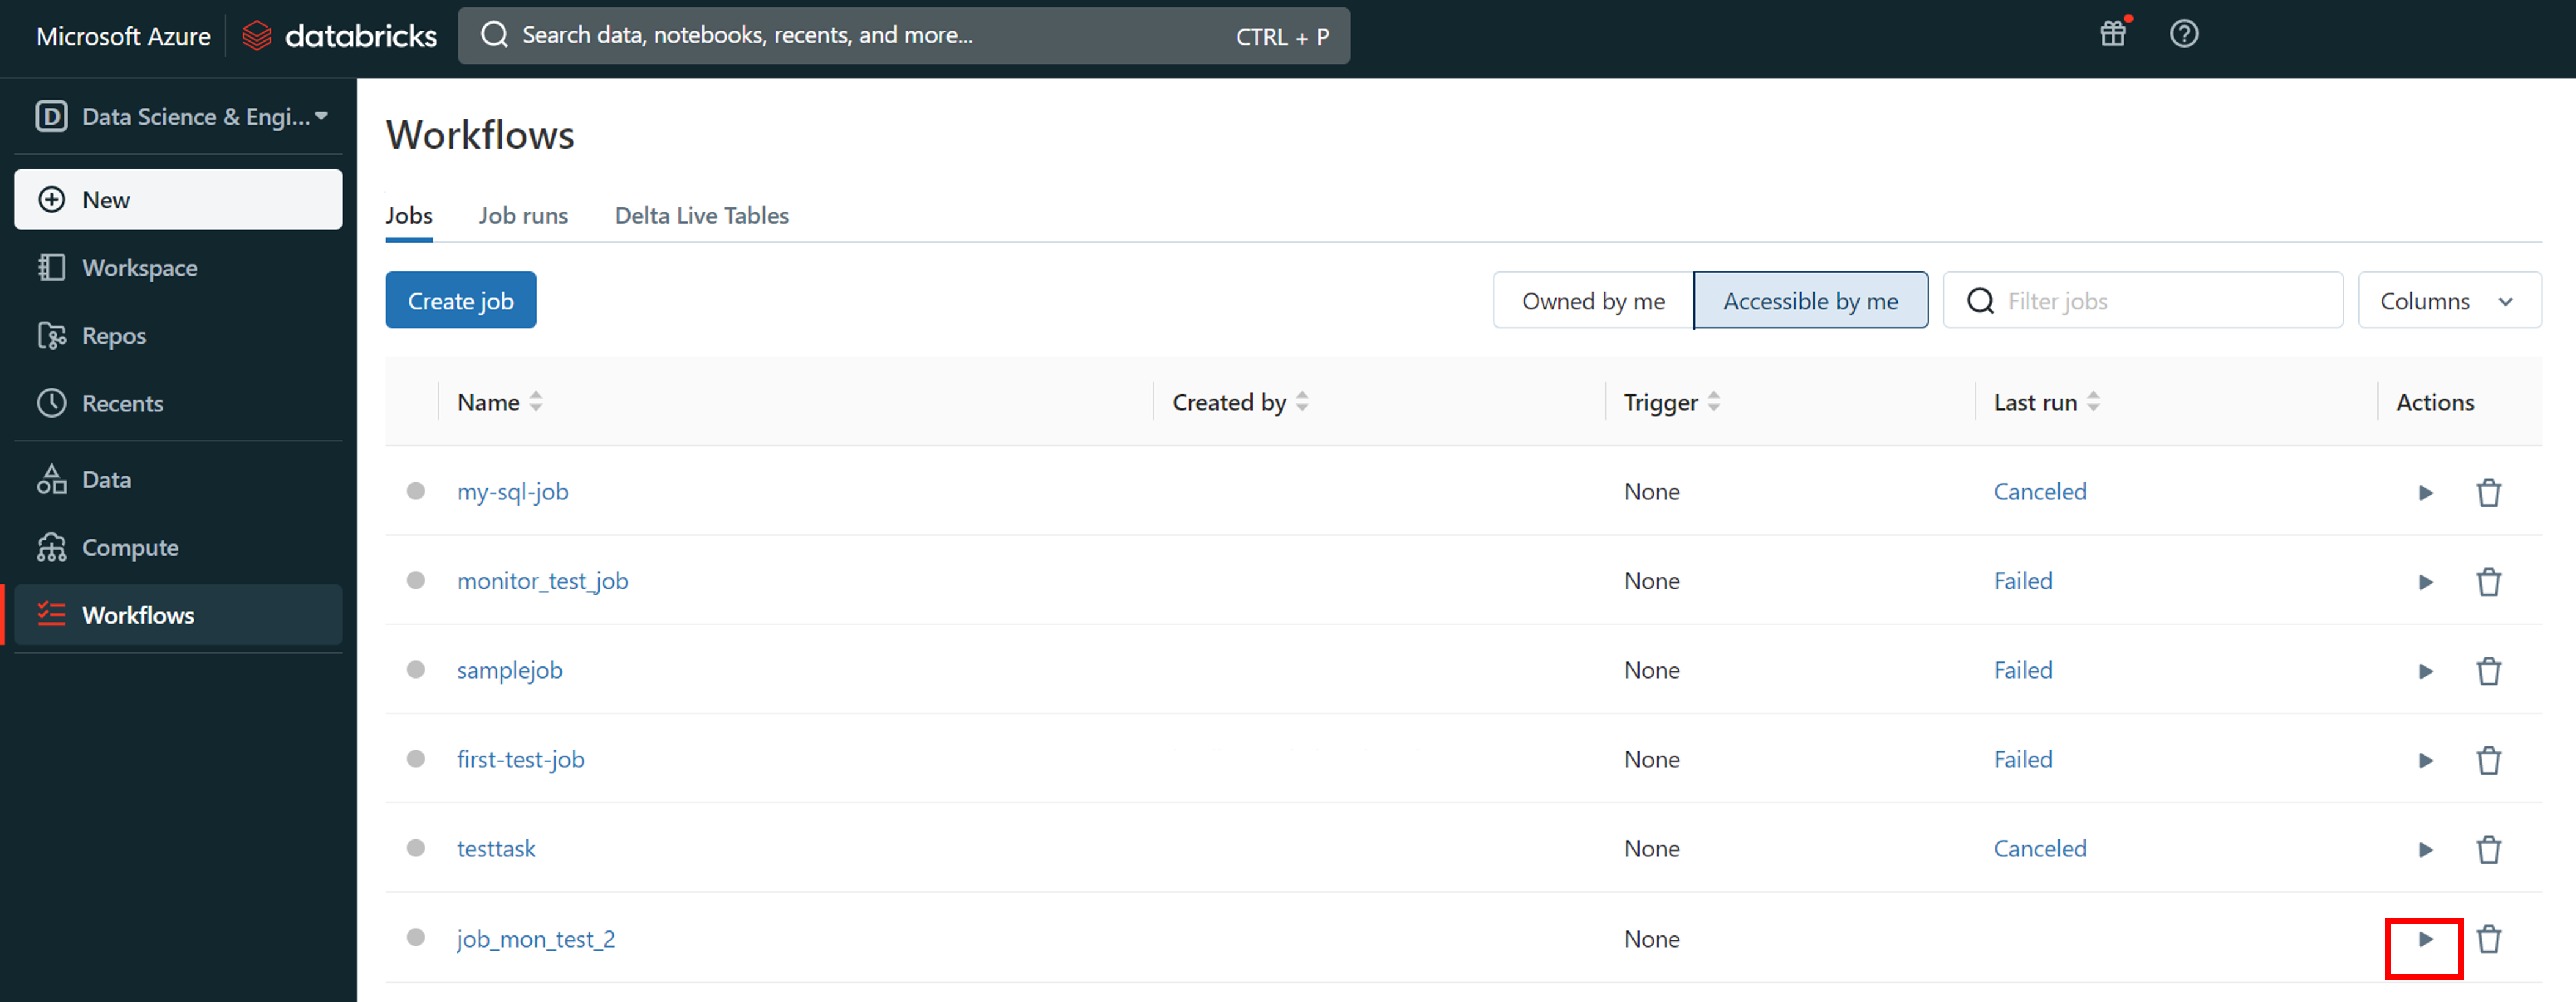Viewport: 2576px width, 1002px height.
Task: Open the help question mark icon
Action: 2183,34
